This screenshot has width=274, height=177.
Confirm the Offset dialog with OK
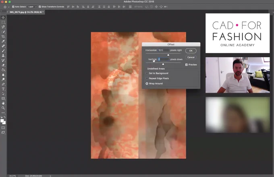coord(191,51)
